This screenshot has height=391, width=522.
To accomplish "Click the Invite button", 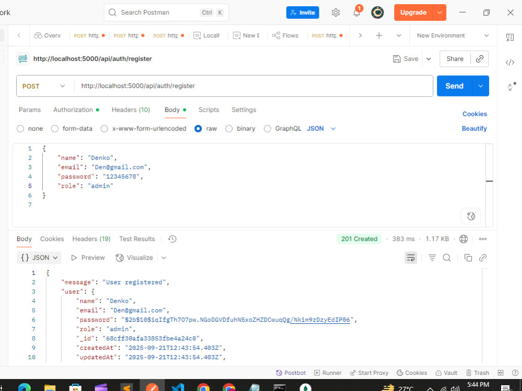I will pyautogui.click(x=303, y=13).
